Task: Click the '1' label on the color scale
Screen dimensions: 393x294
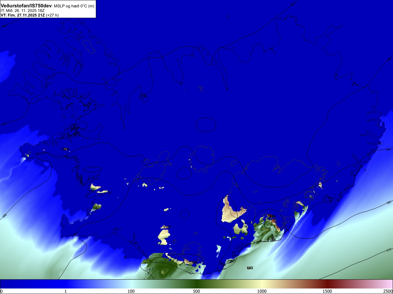Action: [x=65, y=291]
